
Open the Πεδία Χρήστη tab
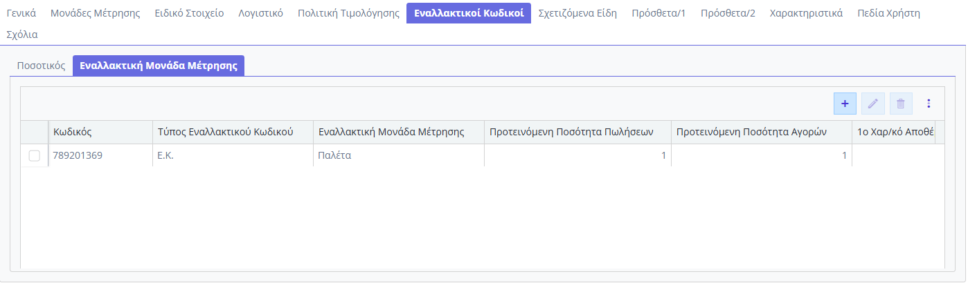point(888,13)
